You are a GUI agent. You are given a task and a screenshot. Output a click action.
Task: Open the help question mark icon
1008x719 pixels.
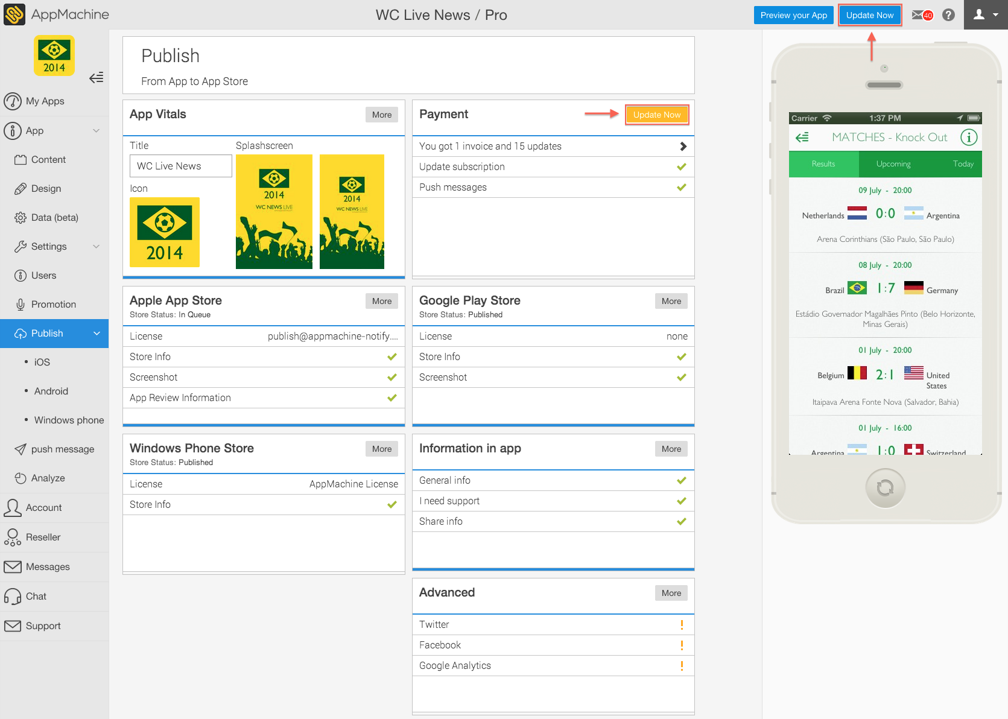[x=949, y=15]
